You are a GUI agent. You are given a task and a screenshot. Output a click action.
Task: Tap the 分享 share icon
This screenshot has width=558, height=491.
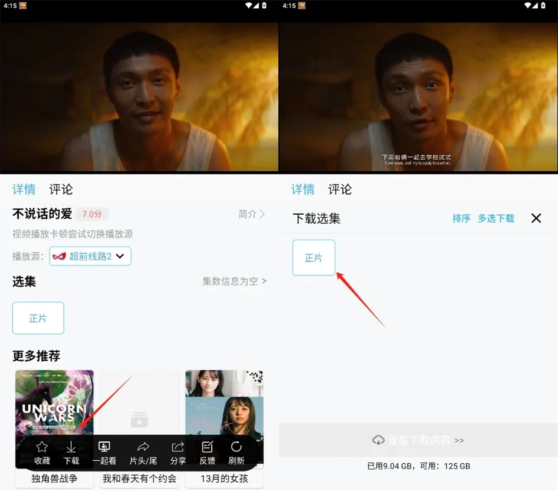[178, 447]
